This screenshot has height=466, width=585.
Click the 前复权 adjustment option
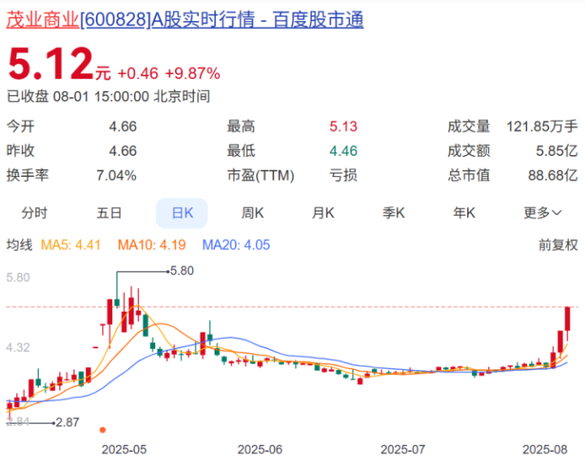pyautogui.click(x=558, y=245)
